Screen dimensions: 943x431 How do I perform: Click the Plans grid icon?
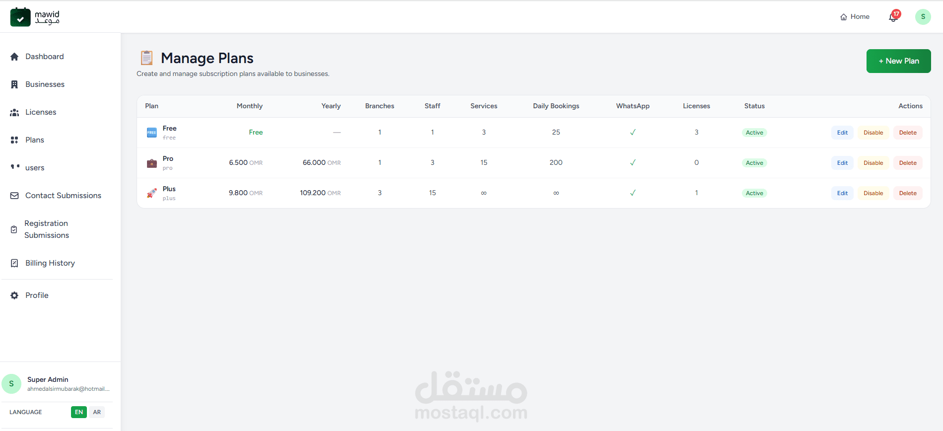[14, 140]
